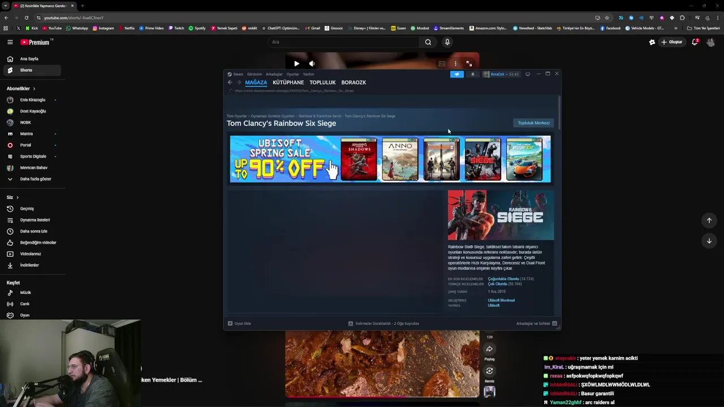Toggle captions on the Shorts player
Screen dimensions: 724x407
click(442, 64)
